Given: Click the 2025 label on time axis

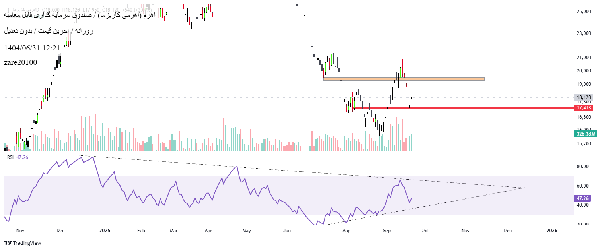Looking at the screenshot, I should tap(104, 231).
